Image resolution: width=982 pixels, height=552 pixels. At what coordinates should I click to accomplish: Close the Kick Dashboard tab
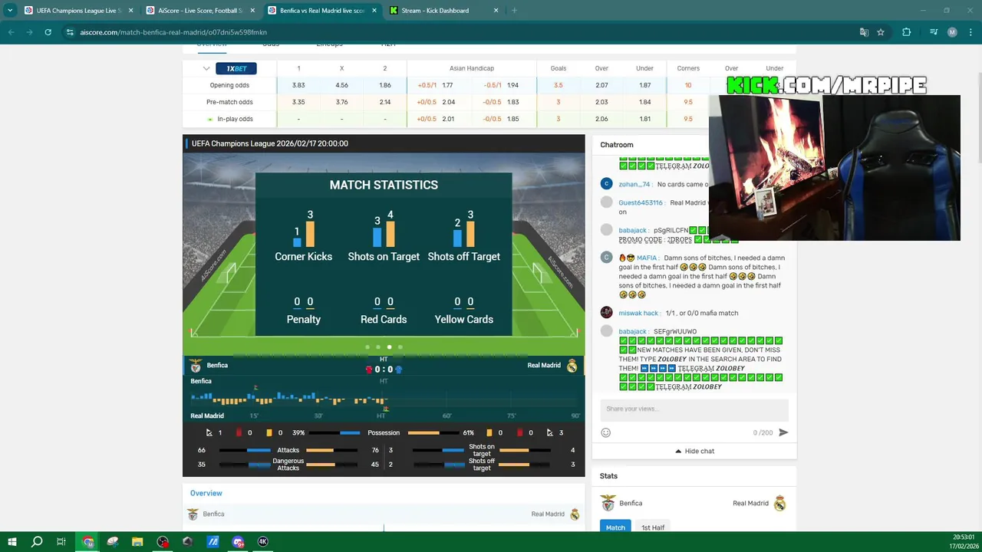click(x=496, y=11)
